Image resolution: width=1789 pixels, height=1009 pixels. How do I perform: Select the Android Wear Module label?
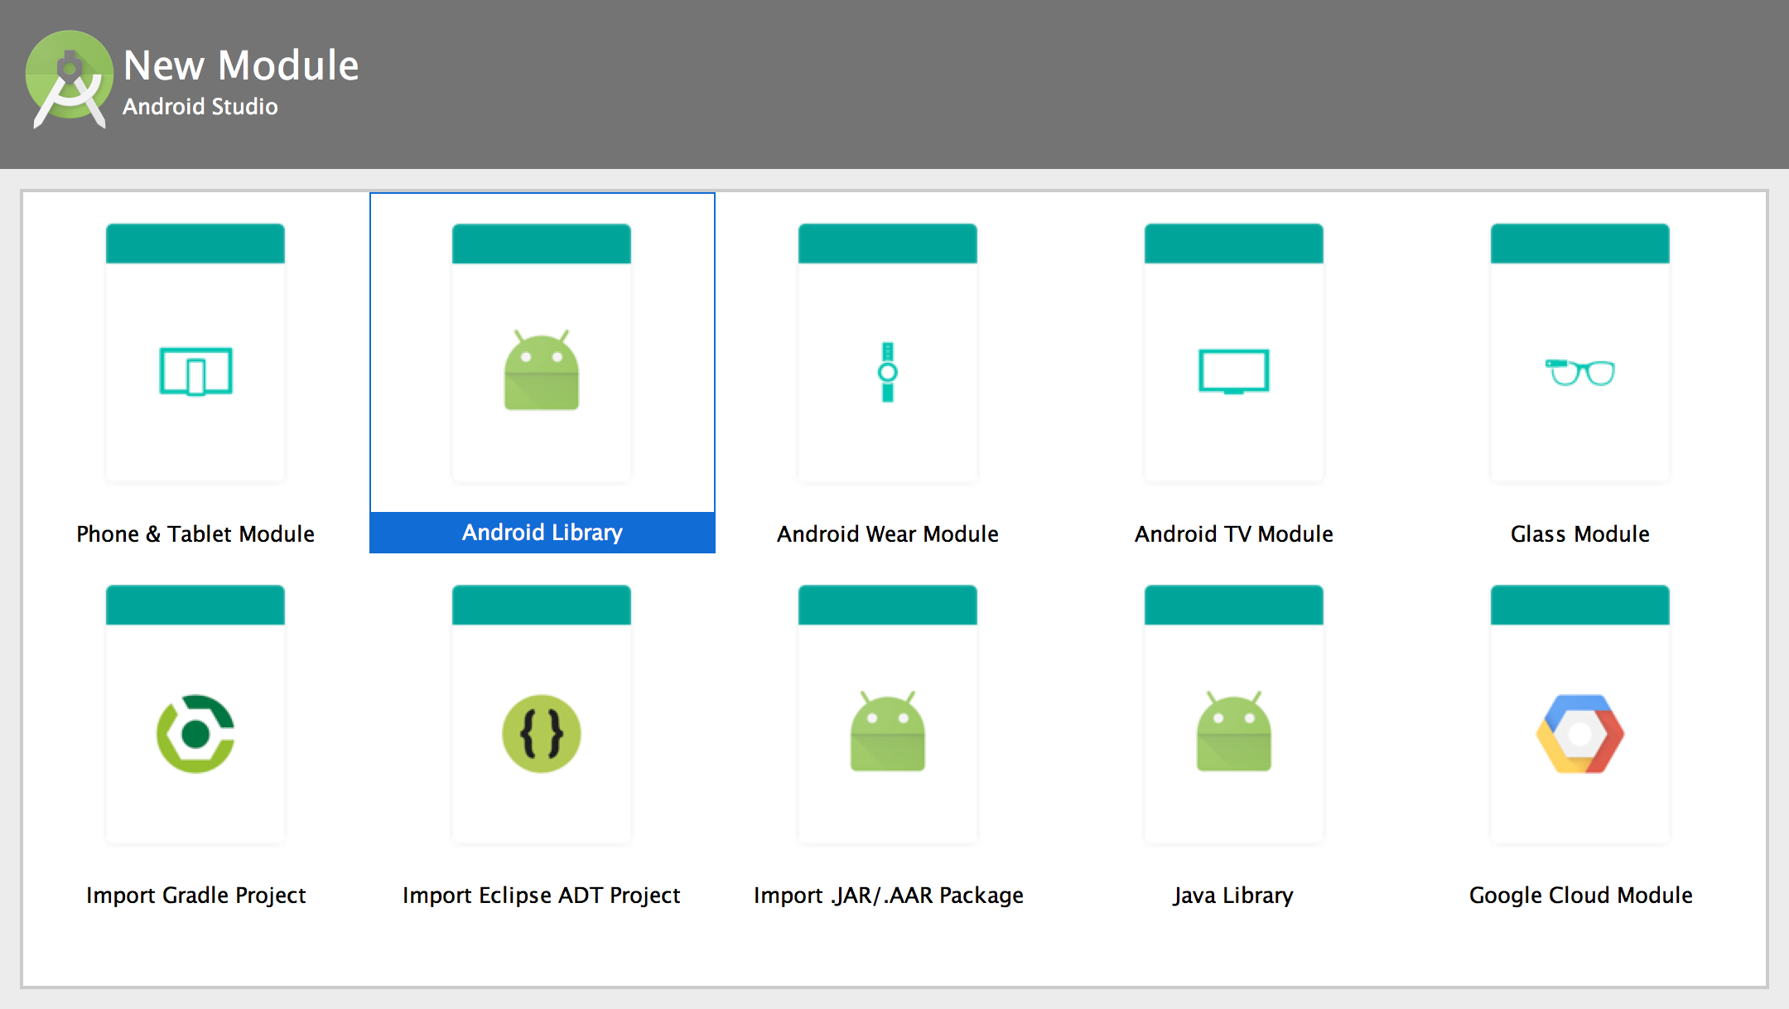(888, 533)
